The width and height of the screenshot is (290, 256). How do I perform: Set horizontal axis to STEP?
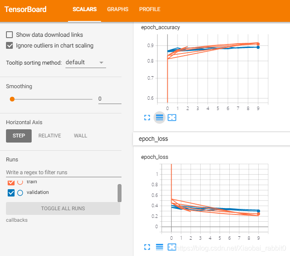[19, 136]
